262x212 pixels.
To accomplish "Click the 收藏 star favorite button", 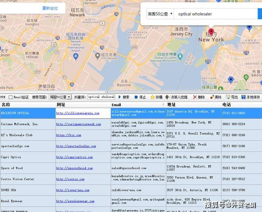I will tap(156, 97).
